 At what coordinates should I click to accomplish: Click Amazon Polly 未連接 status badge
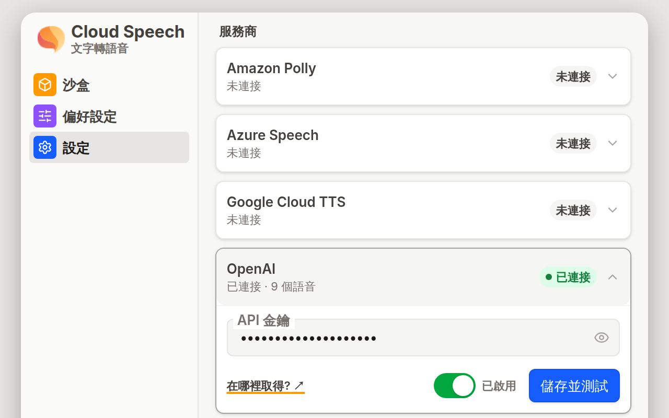573,76
